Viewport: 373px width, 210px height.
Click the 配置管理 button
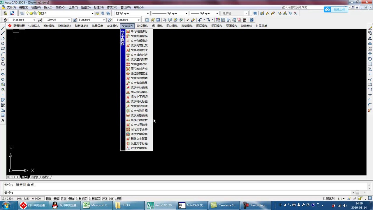17,26
